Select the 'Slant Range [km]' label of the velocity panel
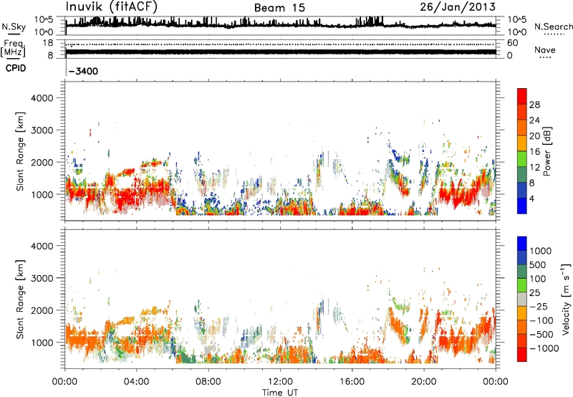The height and width of the screenshot is (397, 573). point(20,300)
